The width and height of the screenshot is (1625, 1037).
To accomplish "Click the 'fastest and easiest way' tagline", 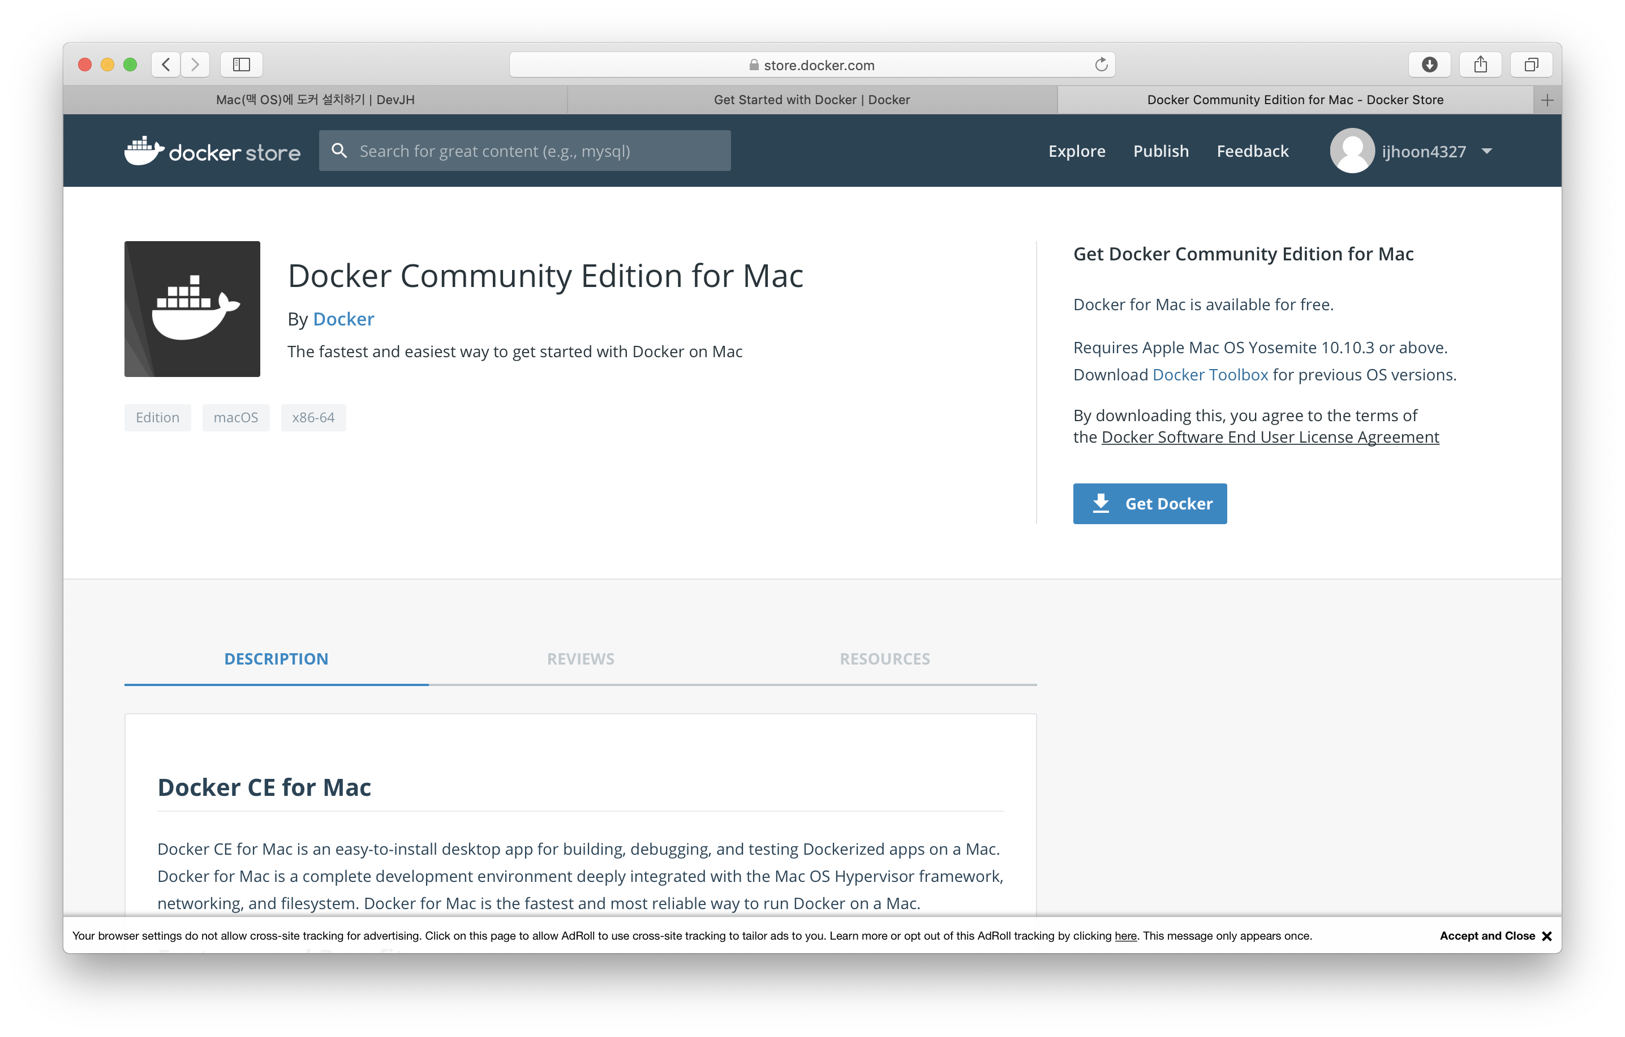I will point(515,352).
